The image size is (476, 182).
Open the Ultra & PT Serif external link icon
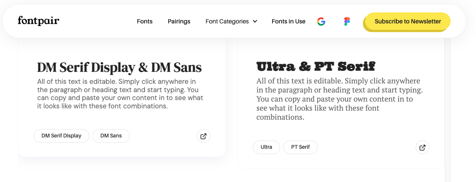click(422, 148)
